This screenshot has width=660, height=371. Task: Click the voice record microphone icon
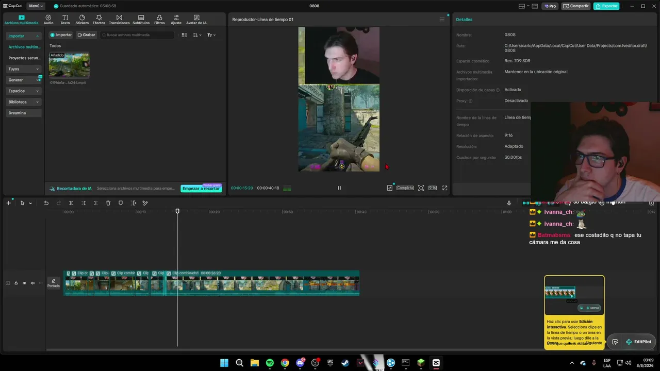tap(509, 203)
